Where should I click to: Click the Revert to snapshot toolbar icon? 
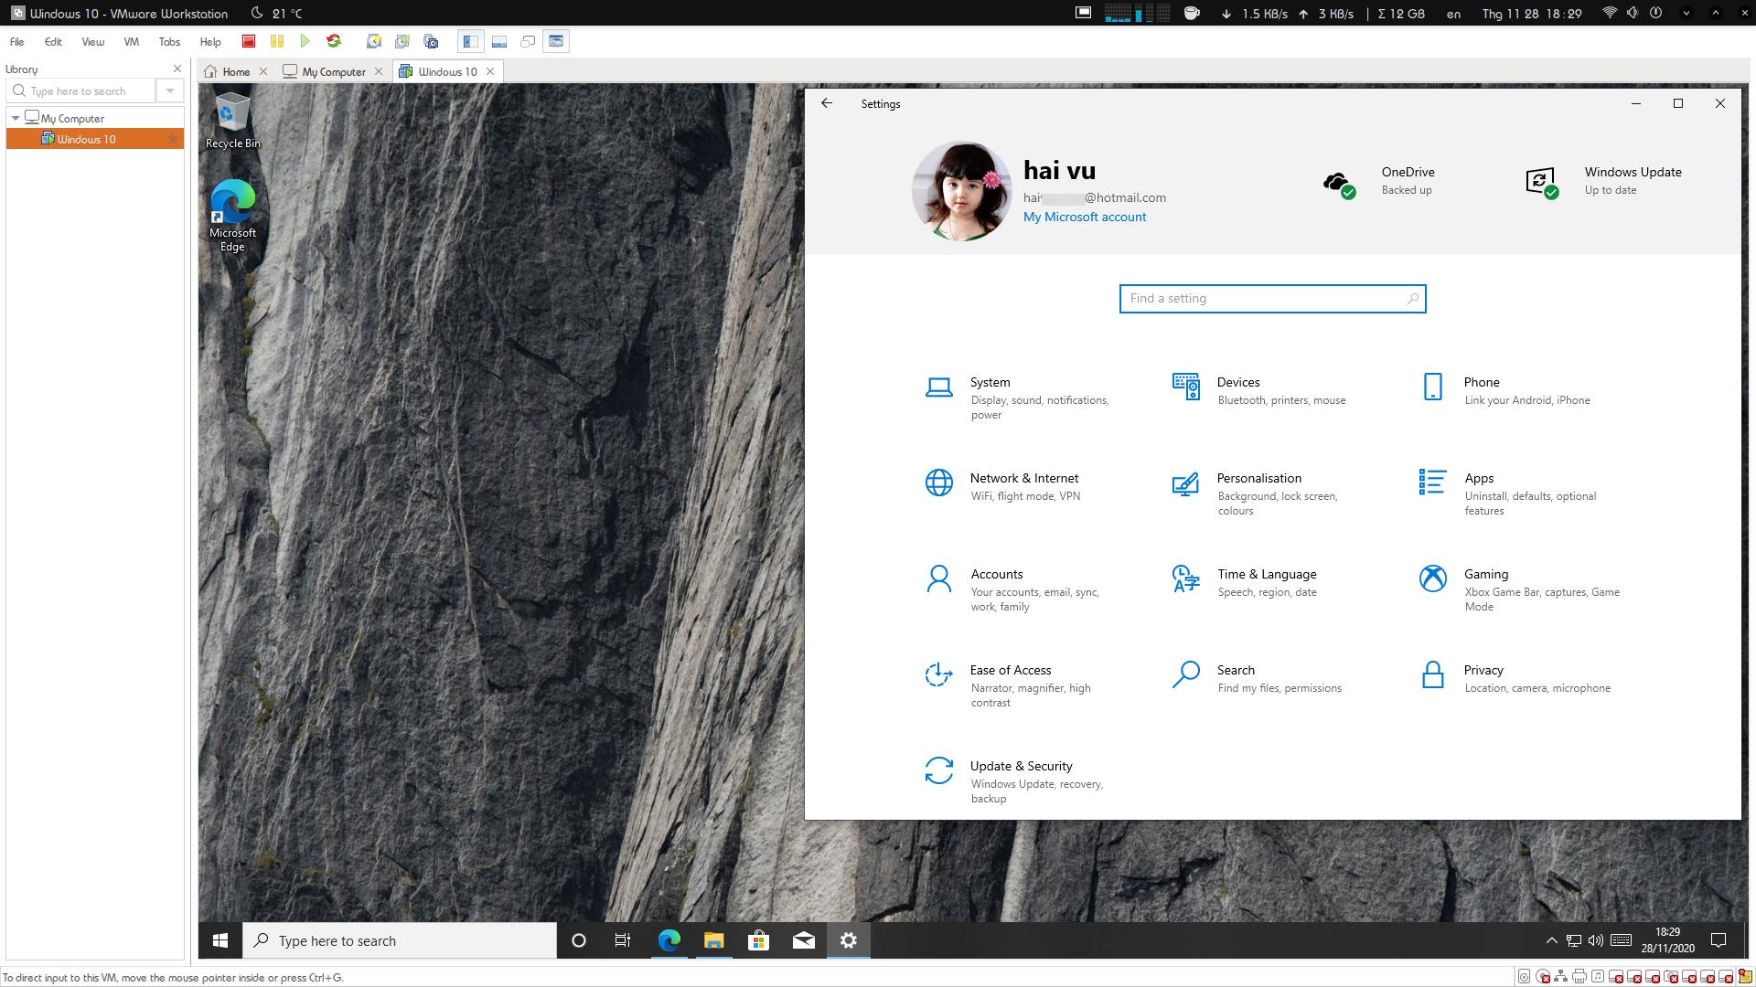click(x=402, y=41)
